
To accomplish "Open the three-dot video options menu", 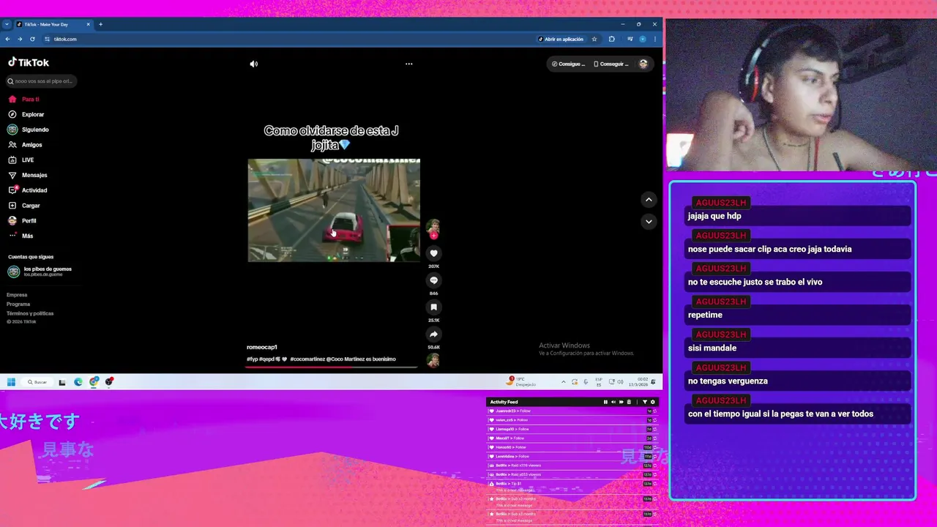I will pos(409,64).
